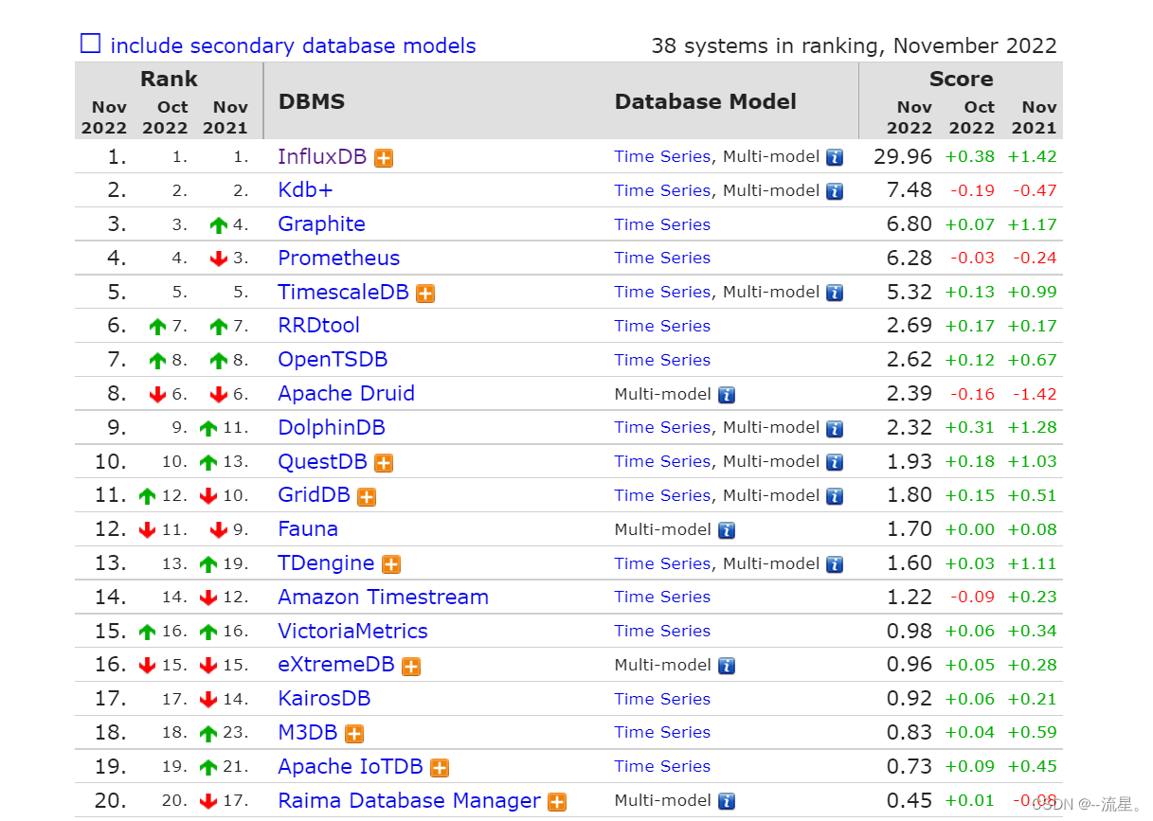Click the orange plus icon next to eXtremeDB

coord(411,667)
